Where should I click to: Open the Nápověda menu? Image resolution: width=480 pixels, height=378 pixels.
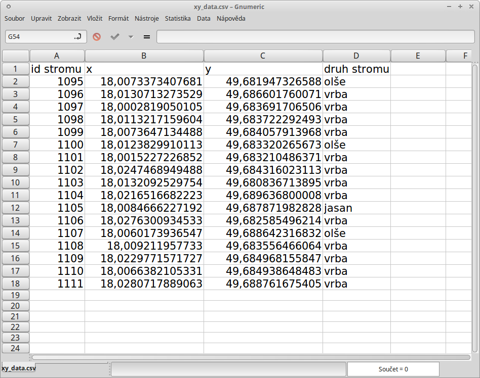point(231,18)
